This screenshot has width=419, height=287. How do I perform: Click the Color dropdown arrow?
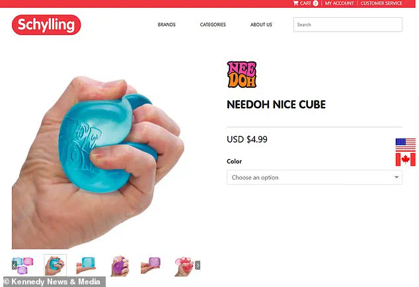point(397,177)
